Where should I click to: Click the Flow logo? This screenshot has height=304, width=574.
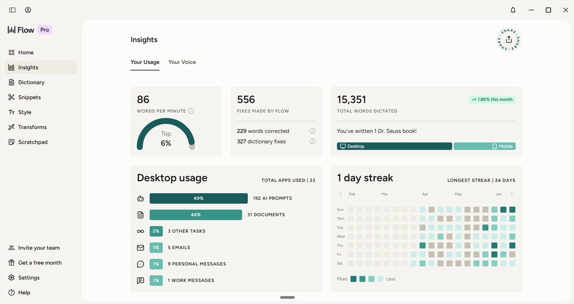point(21,30)
